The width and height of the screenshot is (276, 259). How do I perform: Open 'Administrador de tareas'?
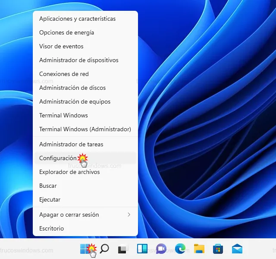[x=71, y=144]
